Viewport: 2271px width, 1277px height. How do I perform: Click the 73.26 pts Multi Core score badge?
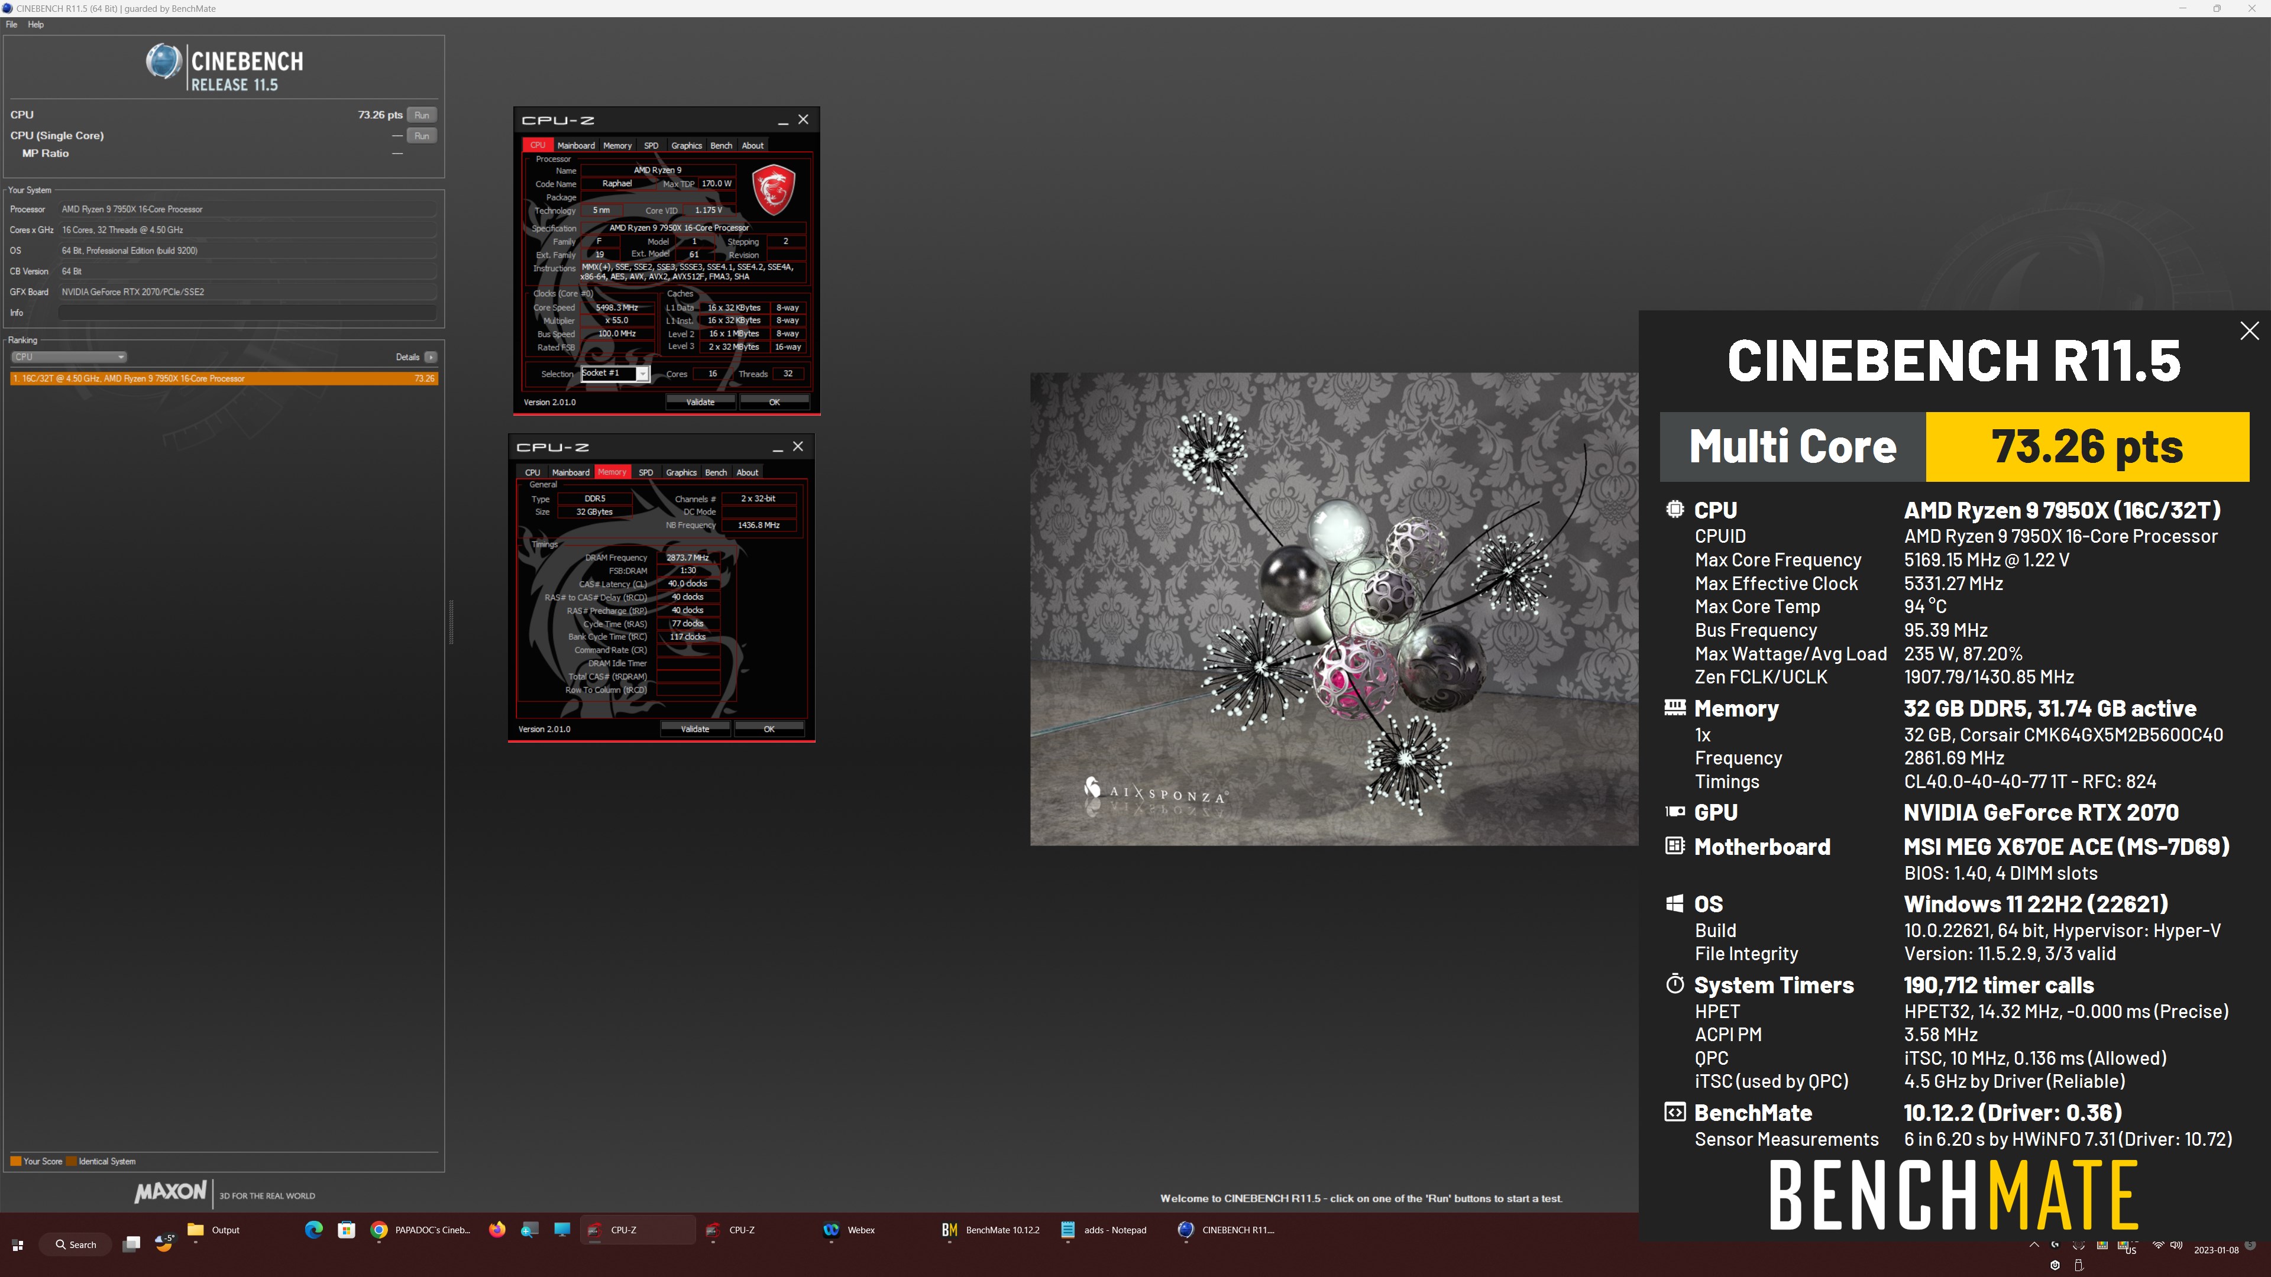2086,447
